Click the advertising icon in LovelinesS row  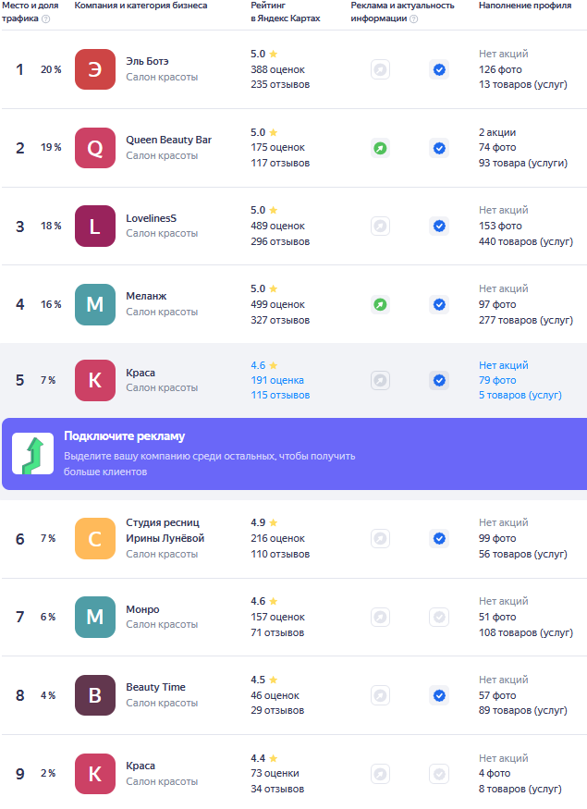[380, 226]
